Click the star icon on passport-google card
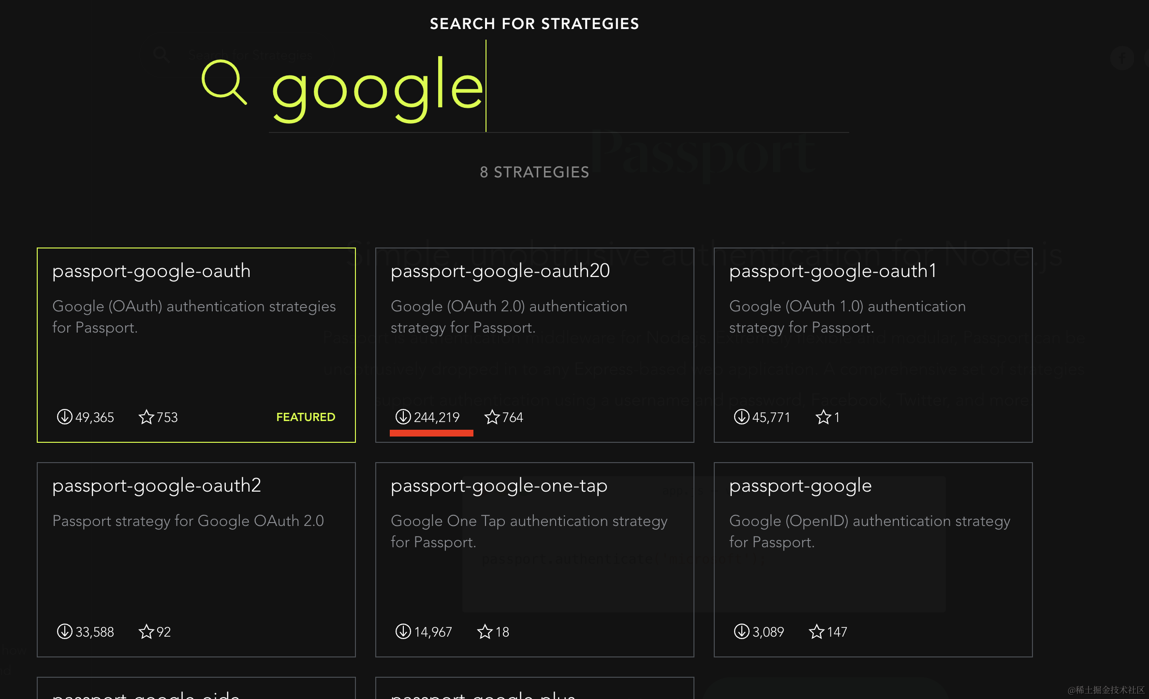The image size is (1149, 699). (x=816, y=631)
